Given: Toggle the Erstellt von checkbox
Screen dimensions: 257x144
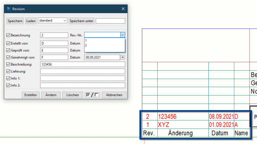Looking at the screenshot, I should click(8, 43).
